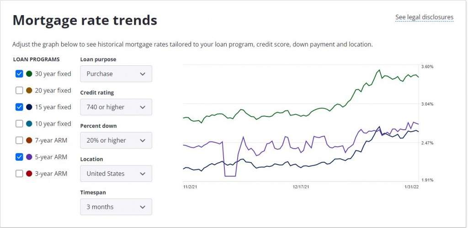468x228 pixels.
Task: Open the See legal disclosures link
Action: click(x=424, y=17)
